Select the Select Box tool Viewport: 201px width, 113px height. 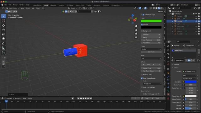coord(3,16)
